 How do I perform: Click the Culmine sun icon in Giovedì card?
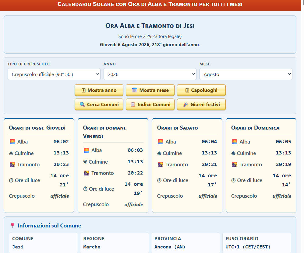11,153
